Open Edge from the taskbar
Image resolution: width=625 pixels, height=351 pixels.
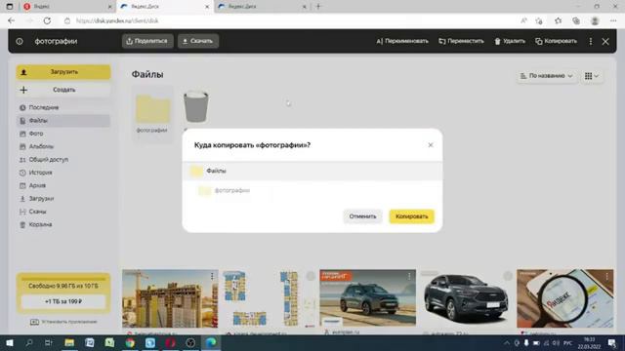(x=211, y=342)
